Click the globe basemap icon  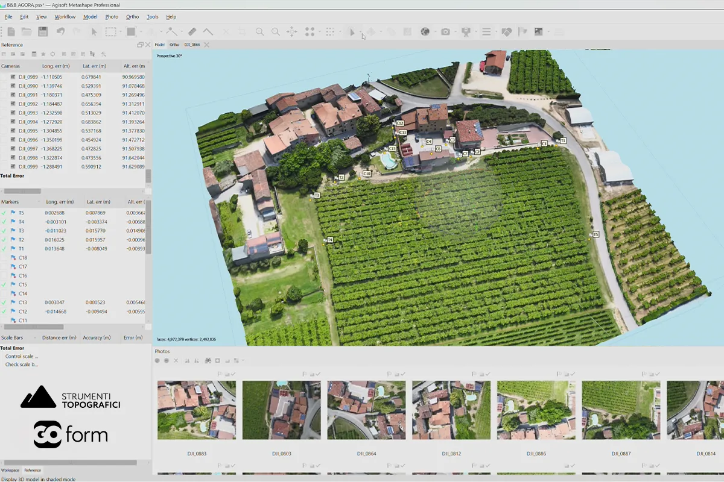click(425, 31)
